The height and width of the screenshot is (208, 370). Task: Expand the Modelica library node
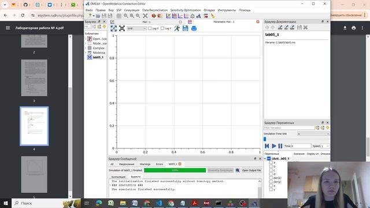86,53
